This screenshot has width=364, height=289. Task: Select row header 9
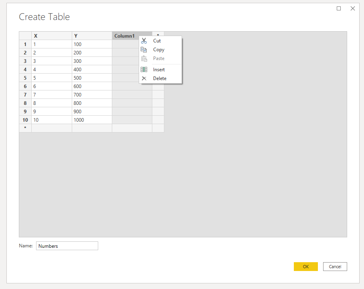pos(25,111)
